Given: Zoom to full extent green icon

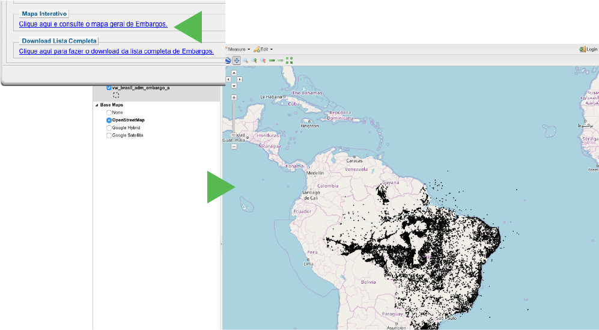Looking at the screenshot, I should point(289,60).
